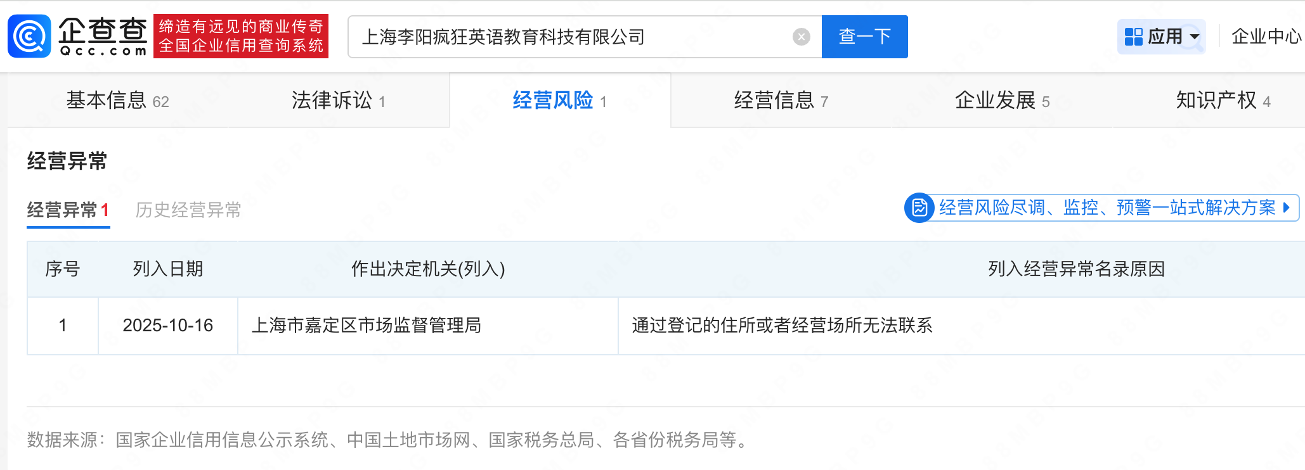The width and height of the screenshot is (1305, 470).
Task: Click 上海市嘉定区市场监督管理局 cell
Action: coord(367,326)
